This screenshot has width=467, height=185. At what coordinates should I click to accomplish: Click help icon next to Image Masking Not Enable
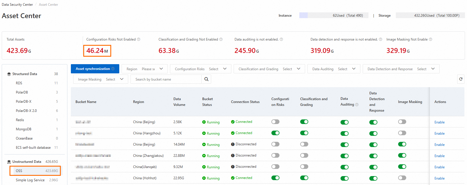tap(430, 39)
